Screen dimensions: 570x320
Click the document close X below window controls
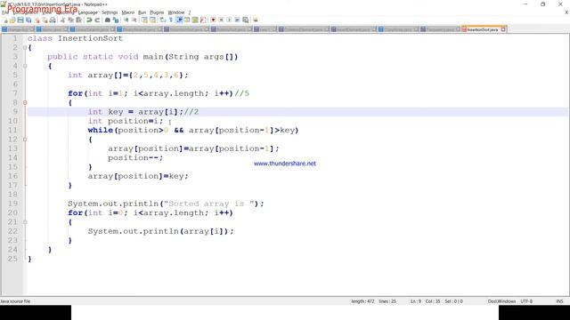(x=566, y=12)
